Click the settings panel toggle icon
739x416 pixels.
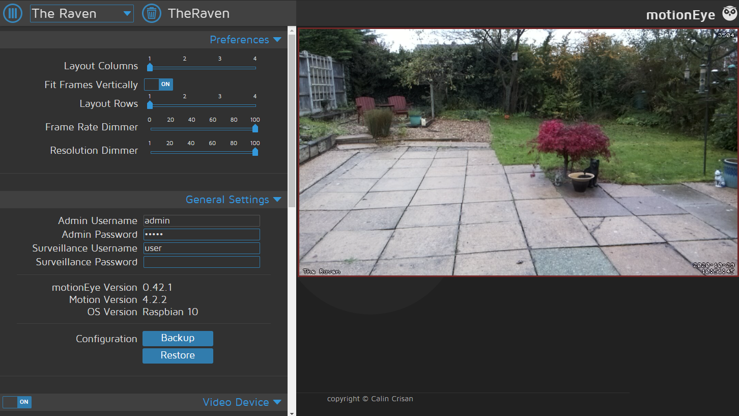pyautogui.click(x=13, y=13)
